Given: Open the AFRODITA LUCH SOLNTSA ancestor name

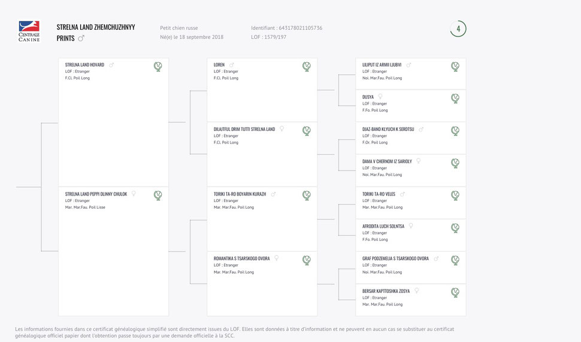Looking at the screenshot, I should (383, 227).
